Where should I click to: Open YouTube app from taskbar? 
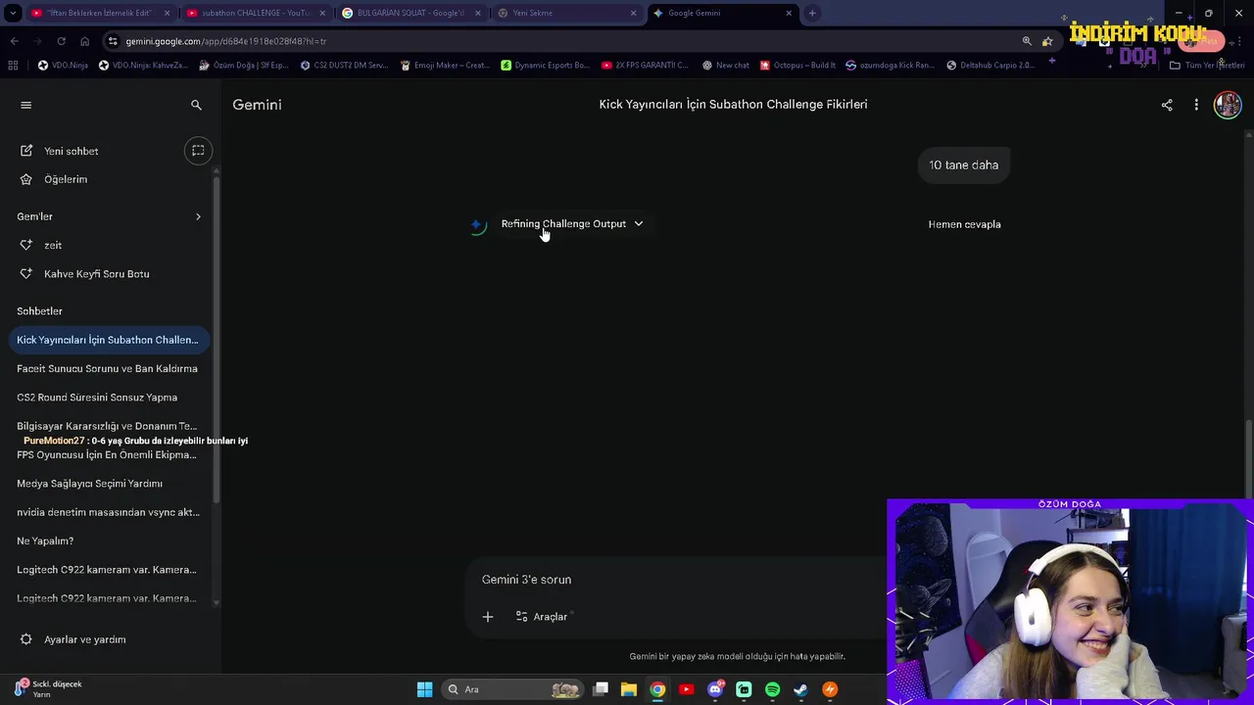point(686,689)
